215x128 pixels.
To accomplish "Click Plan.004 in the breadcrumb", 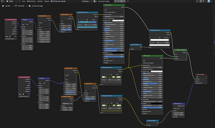I will point(21,6).
